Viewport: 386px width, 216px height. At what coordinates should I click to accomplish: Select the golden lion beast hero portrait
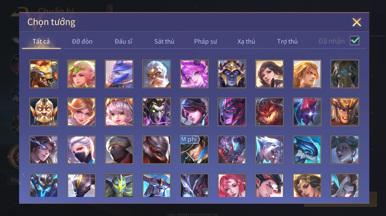click(x=44, y=74)
